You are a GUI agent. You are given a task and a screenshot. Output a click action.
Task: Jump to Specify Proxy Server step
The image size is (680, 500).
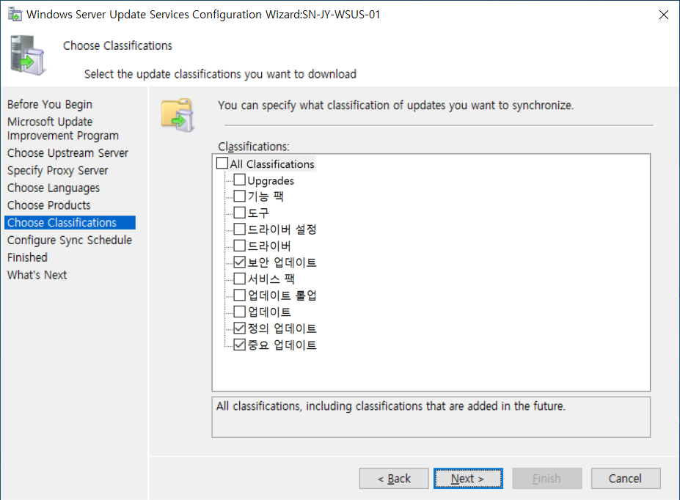58,170
